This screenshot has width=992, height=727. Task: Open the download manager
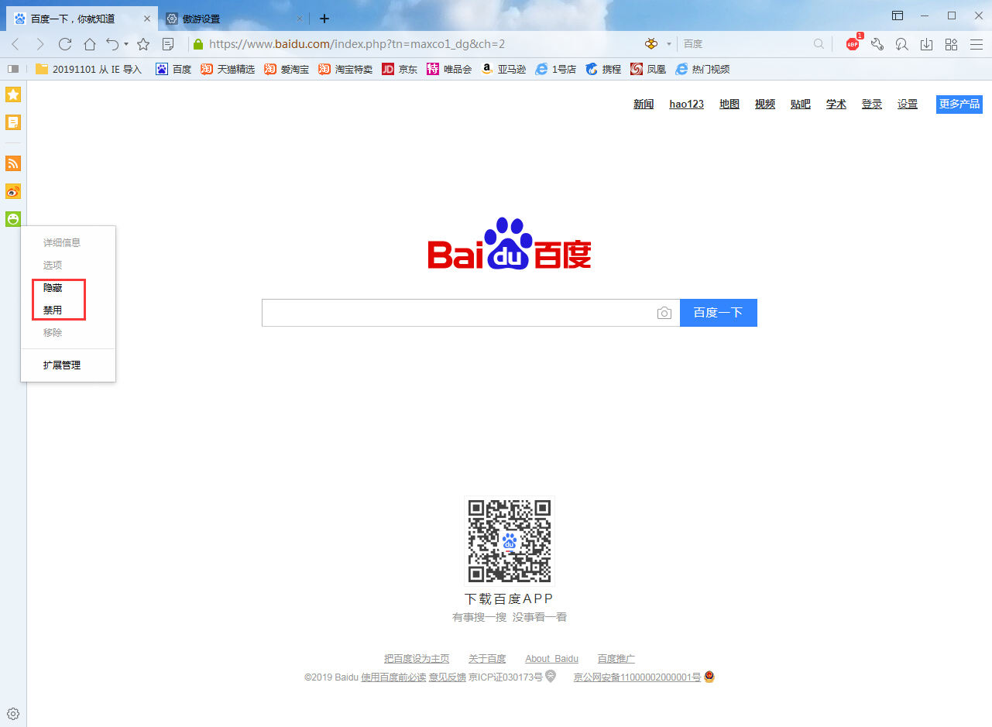pos(926,44)
